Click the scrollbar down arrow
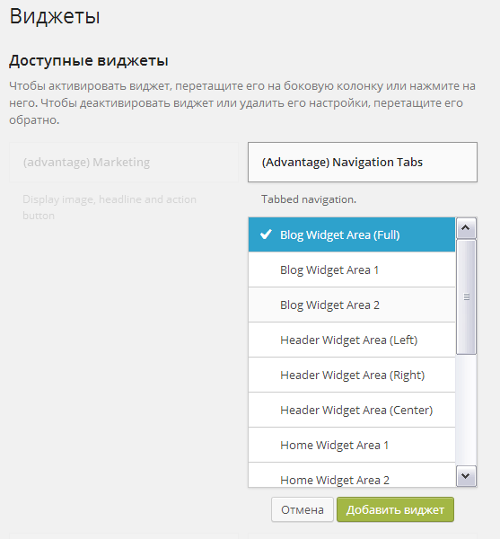This screenshot has width=500, height=539. click(466, 476)
